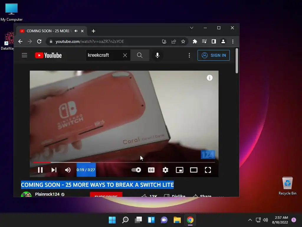Open Task View on taskbar
This screenshot has width=302, height=227.
coord(138,220)
